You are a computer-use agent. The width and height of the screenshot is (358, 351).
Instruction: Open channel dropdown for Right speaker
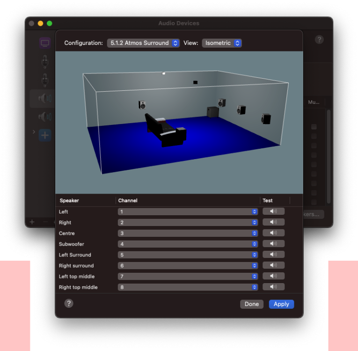pyautogui.click(x=188, y=222)
